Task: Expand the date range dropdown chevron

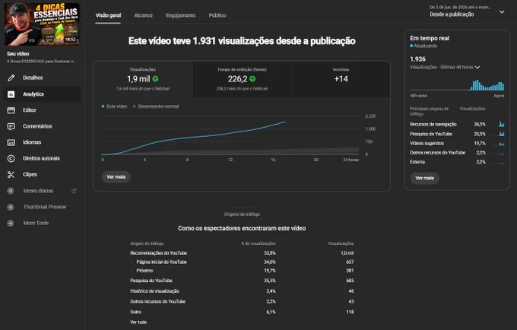Action: (502, 12)
